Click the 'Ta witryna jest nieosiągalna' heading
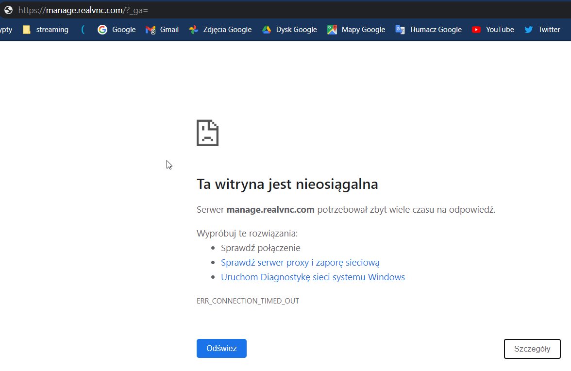The image size is (571, 371). pyautogui.click(x=287, y=184)
